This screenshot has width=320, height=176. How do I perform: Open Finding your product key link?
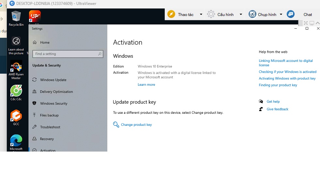278,85
